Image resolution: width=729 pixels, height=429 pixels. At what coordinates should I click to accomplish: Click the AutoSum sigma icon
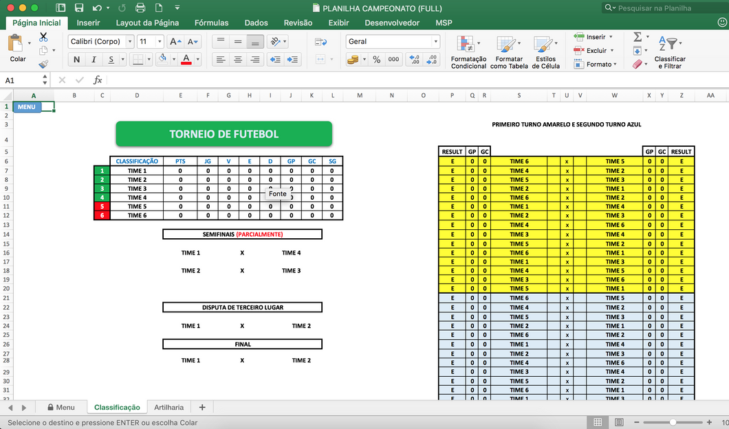(637, 37)
